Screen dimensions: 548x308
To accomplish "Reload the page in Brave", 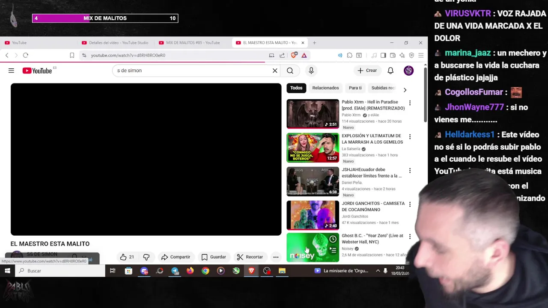I will tap(26, 55).
